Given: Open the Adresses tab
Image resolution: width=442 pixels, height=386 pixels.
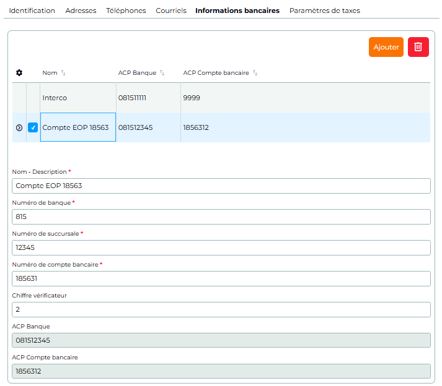Looking at the screenshot, I should point(81,11).
